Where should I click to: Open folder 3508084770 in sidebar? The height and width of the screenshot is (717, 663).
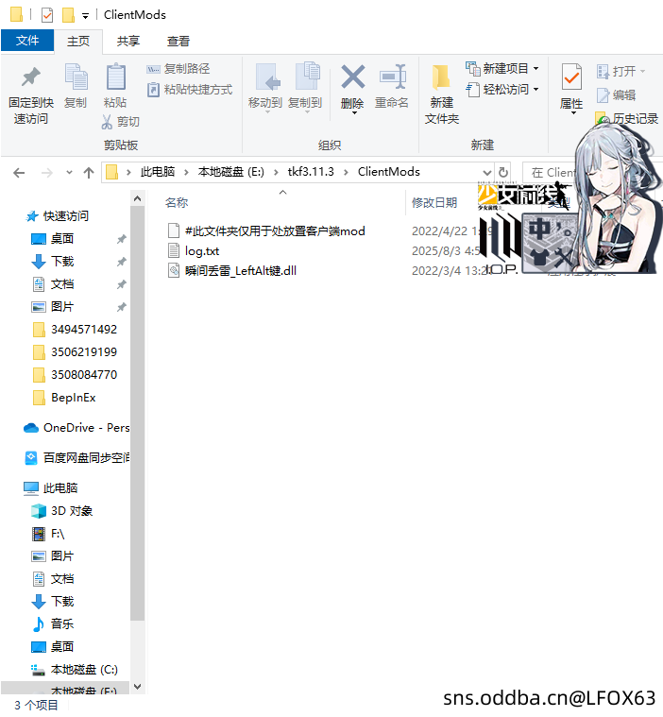point(84,375)
